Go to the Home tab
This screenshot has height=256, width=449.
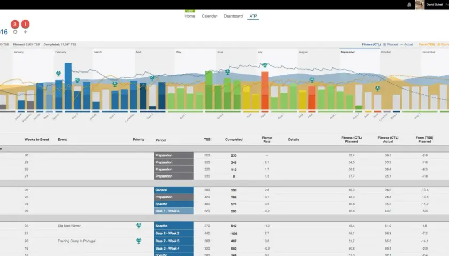tap(190, 17)
